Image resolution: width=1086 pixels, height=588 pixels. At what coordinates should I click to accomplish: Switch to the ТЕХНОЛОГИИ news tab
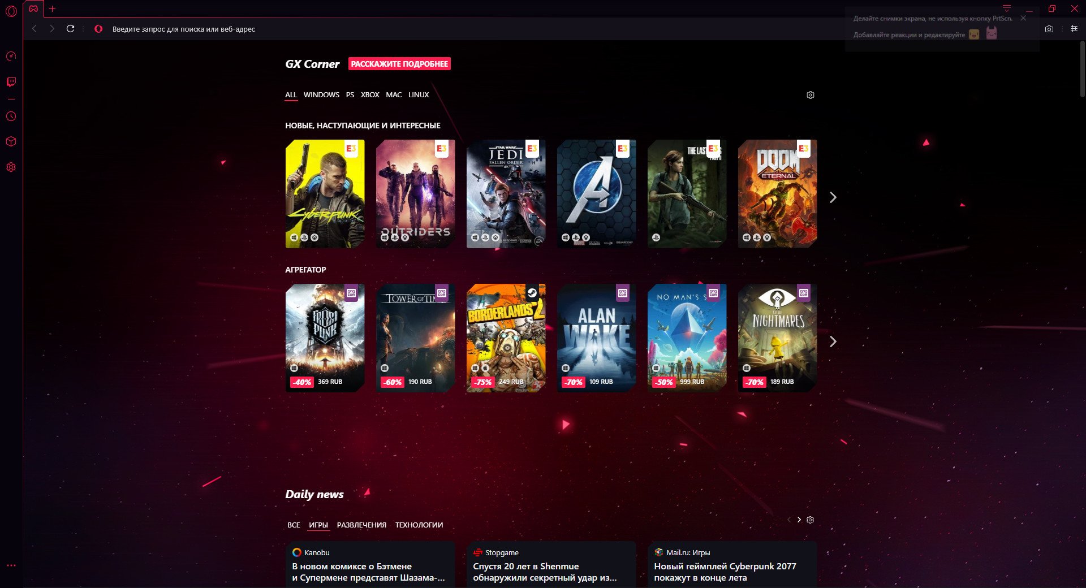click(x=419, y=525)
